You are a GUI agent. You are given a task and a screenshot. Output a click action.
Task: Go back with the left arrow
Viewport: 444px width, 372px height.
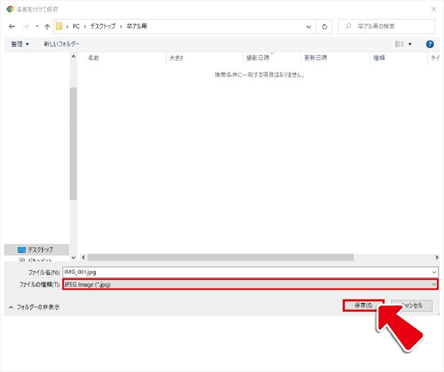pos(12,26)
